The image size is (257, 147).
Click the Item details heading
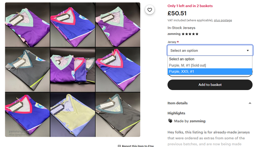point(178,103)
